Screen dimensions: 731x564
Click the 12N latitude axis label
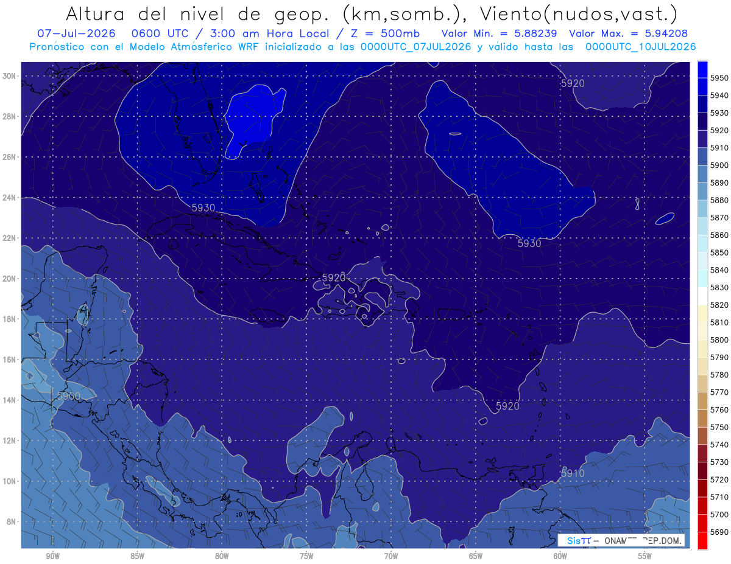10,440
